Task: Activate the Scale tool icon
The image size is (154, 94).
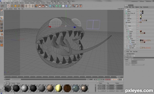Action: (x=15, y=6)
